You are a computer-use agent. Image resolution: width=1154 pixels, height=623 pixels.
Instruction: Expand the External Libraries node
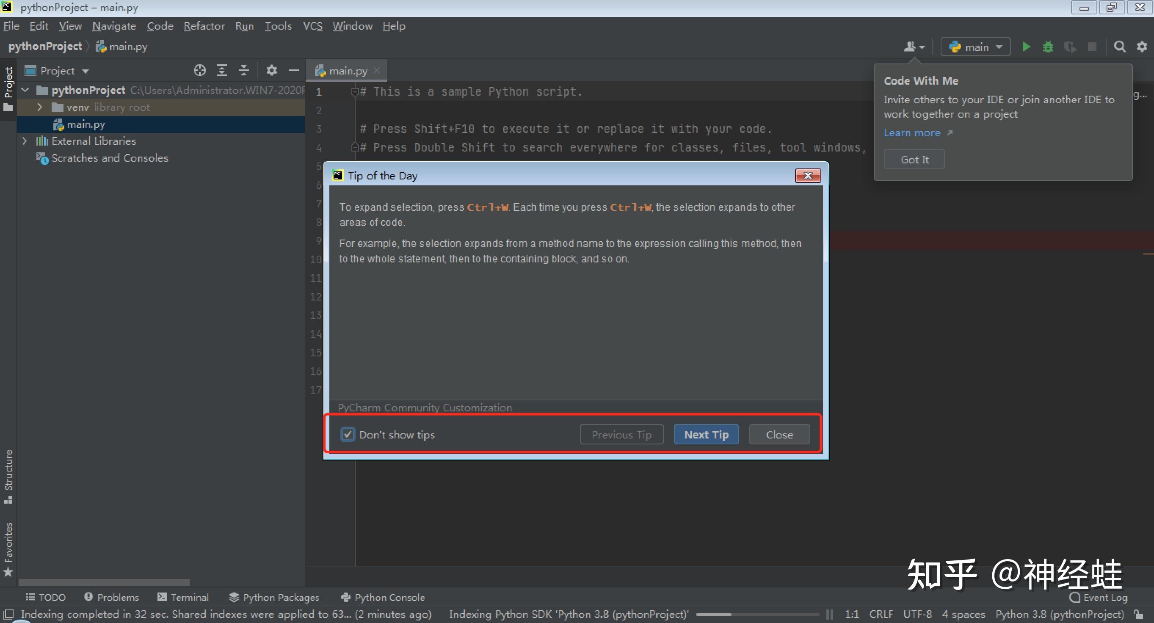tap(25, 141)
